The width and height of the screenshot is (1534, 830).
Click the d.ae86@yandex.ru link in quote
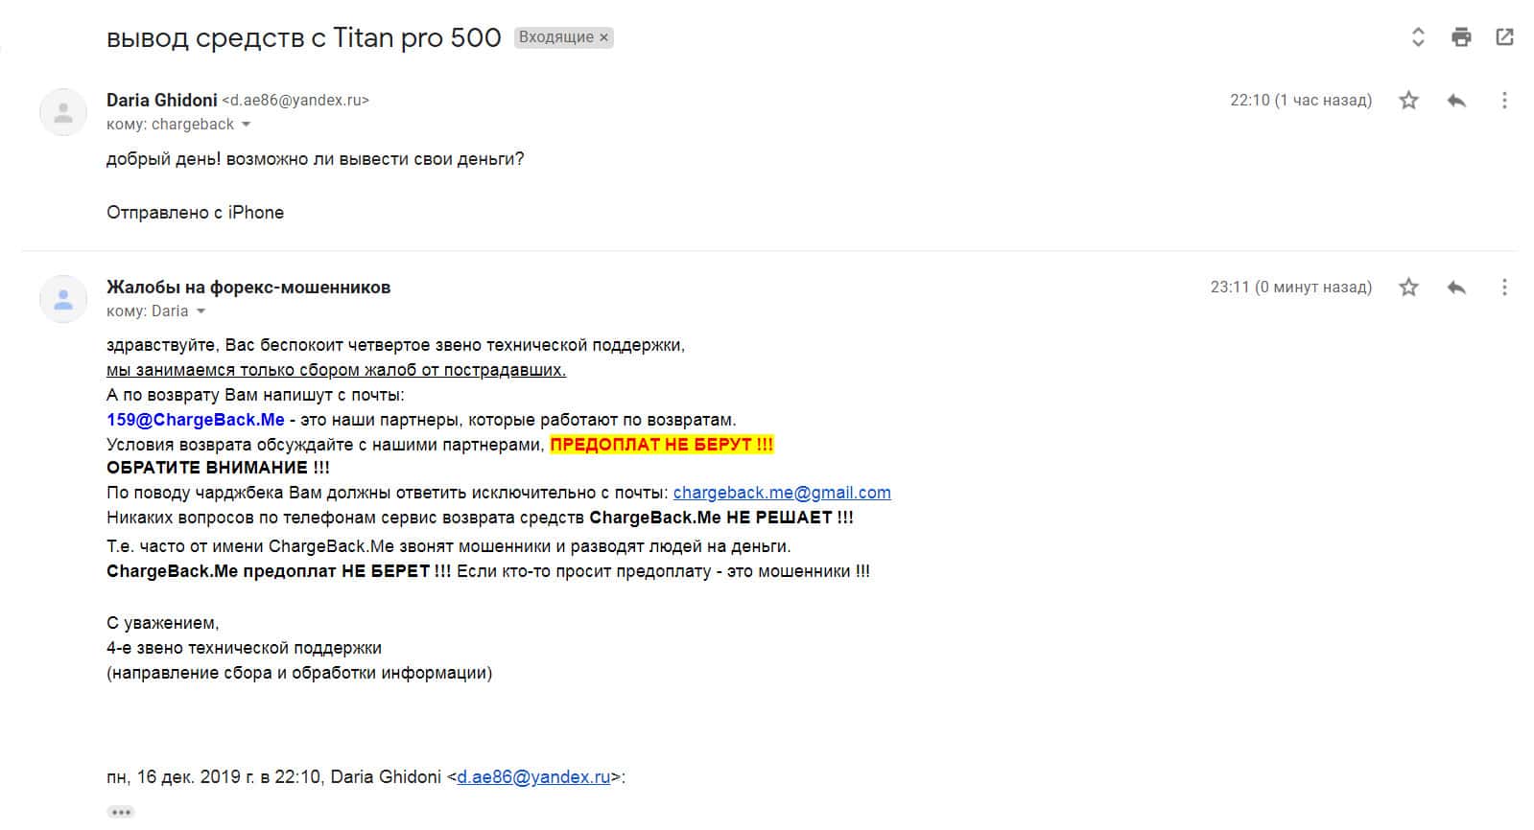533,776
